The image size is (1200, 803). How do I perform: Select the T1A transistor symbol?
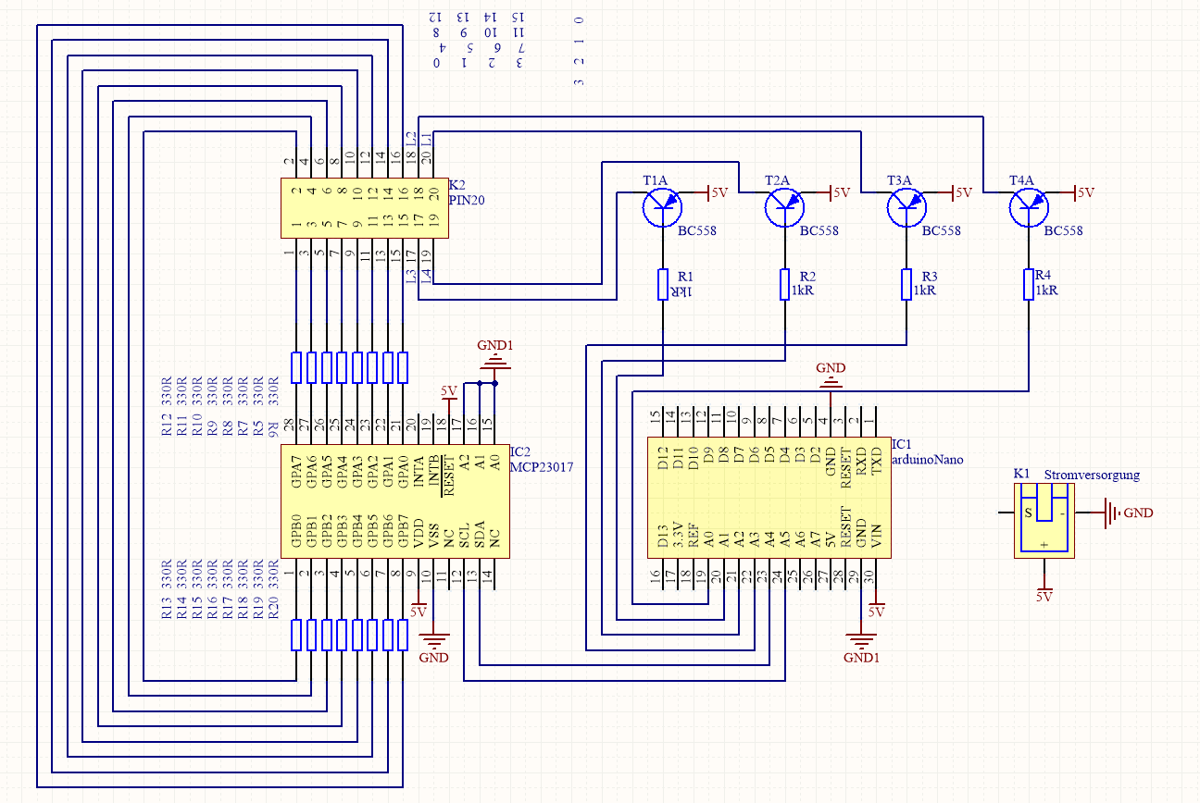click(663, 207)
